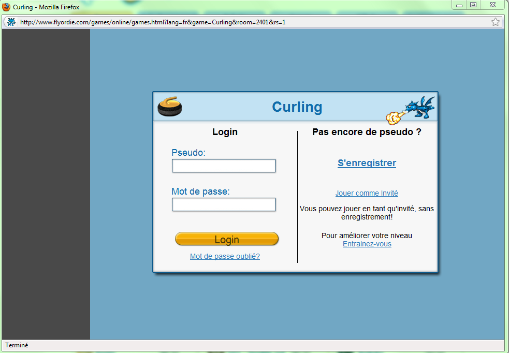Open the Mot de passe oublié? link
Screen dimensions: 509x353
click(x=225, y=256)
